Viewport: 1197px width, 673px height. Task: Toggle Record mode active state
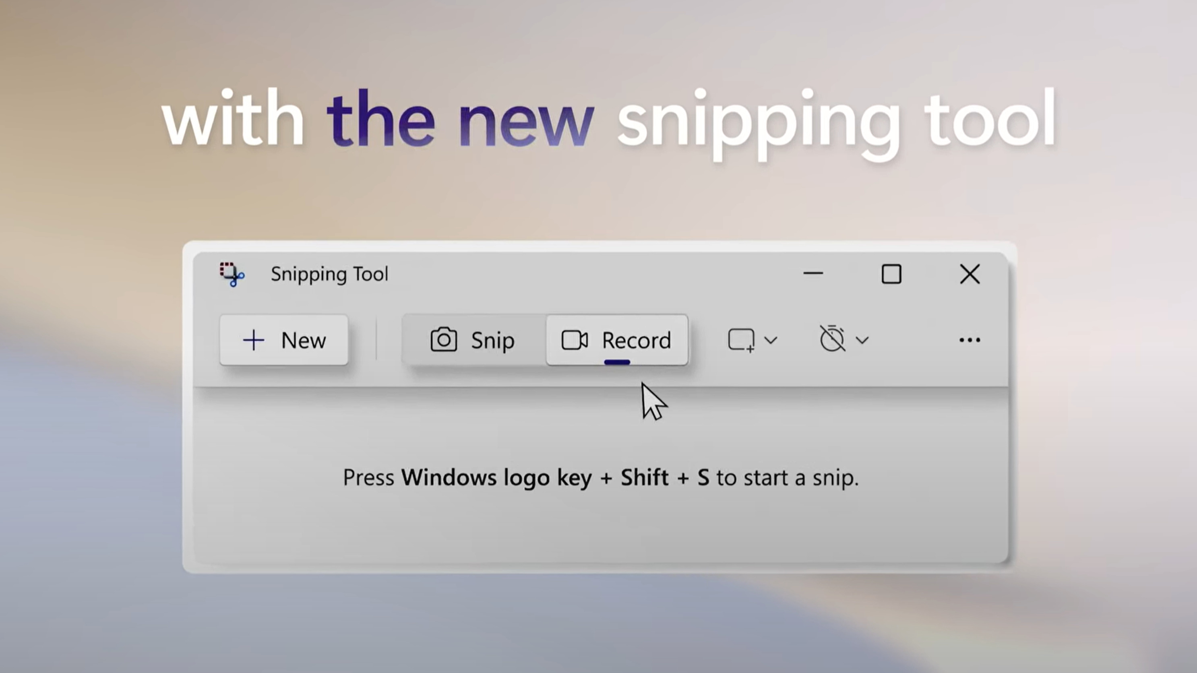(x=617, y=339)
